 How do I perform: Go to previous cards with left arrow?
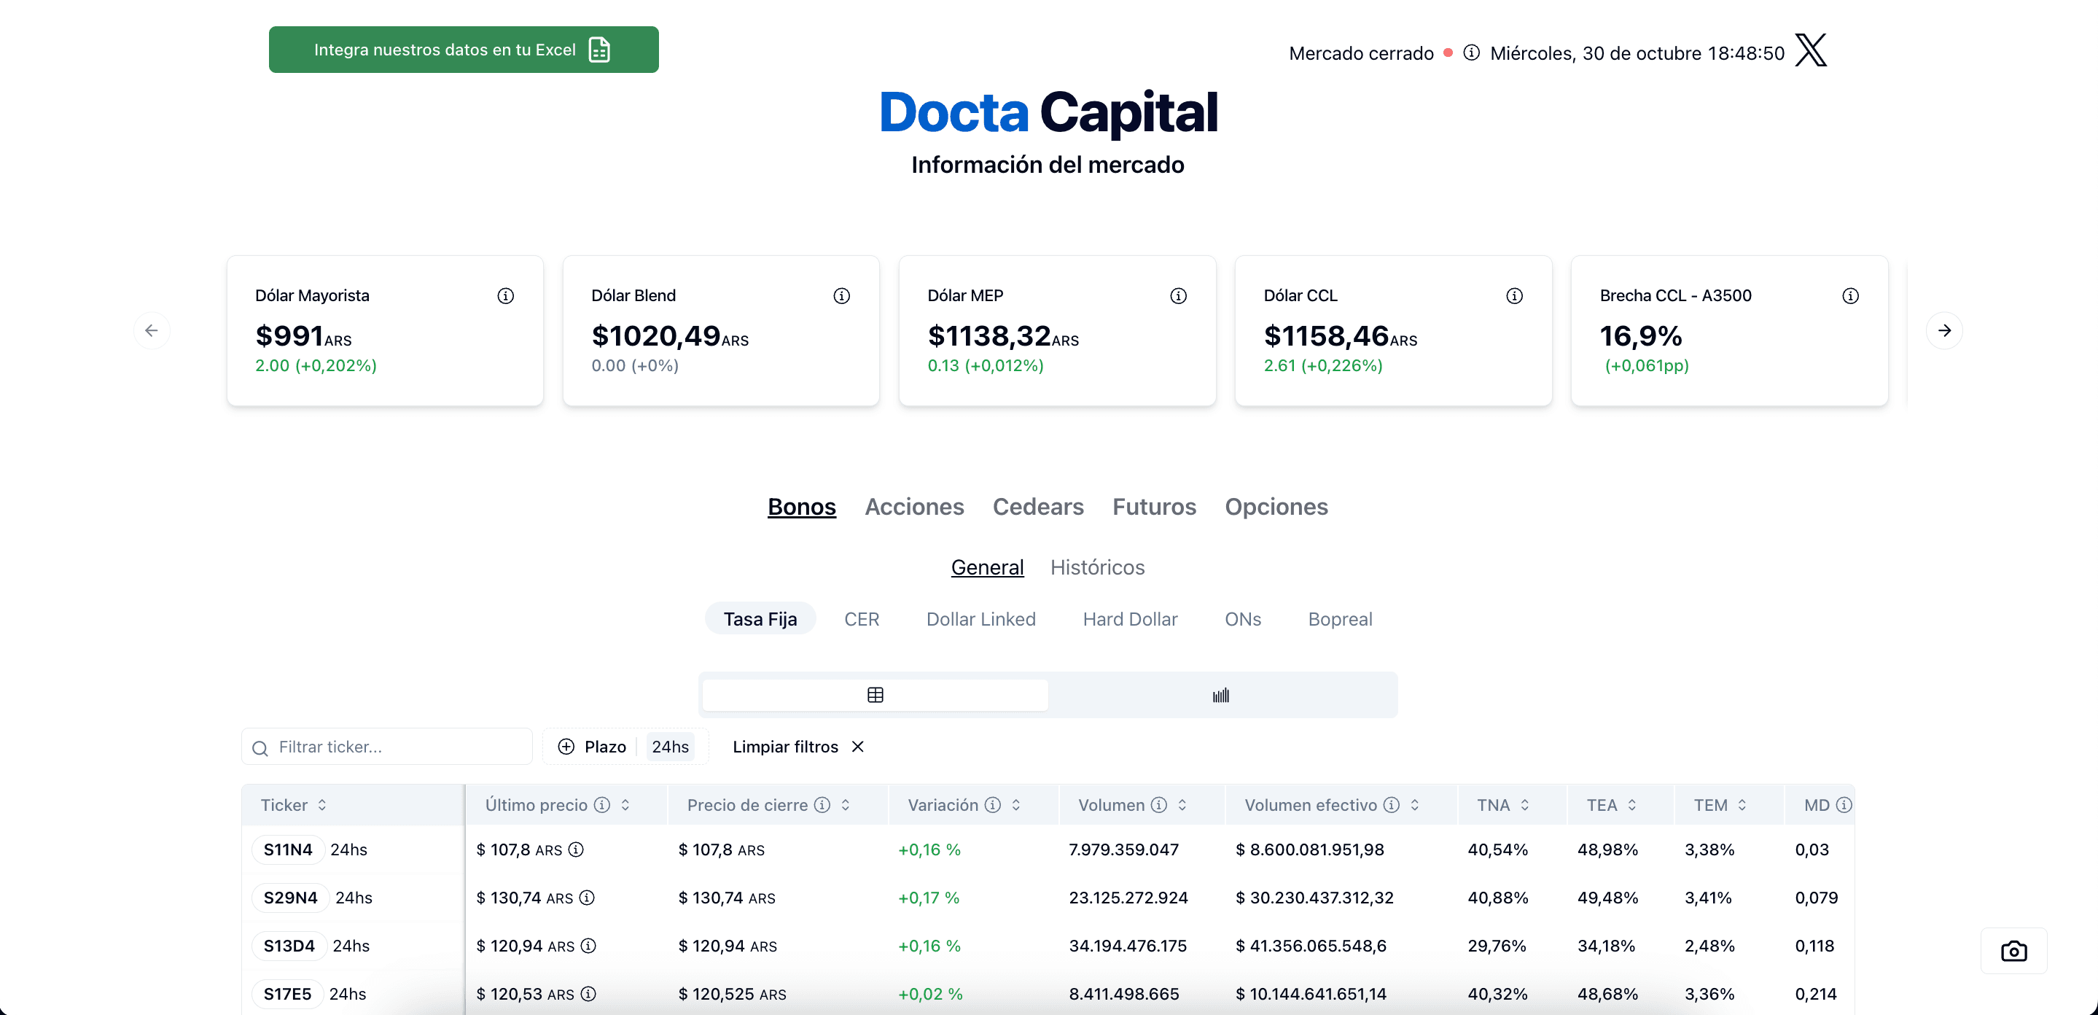pos(152,331)
